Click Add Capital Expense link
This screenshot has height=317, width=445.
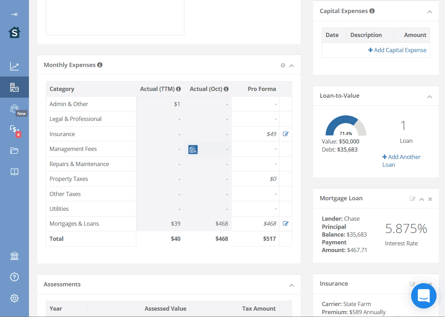tap(397, 50)
